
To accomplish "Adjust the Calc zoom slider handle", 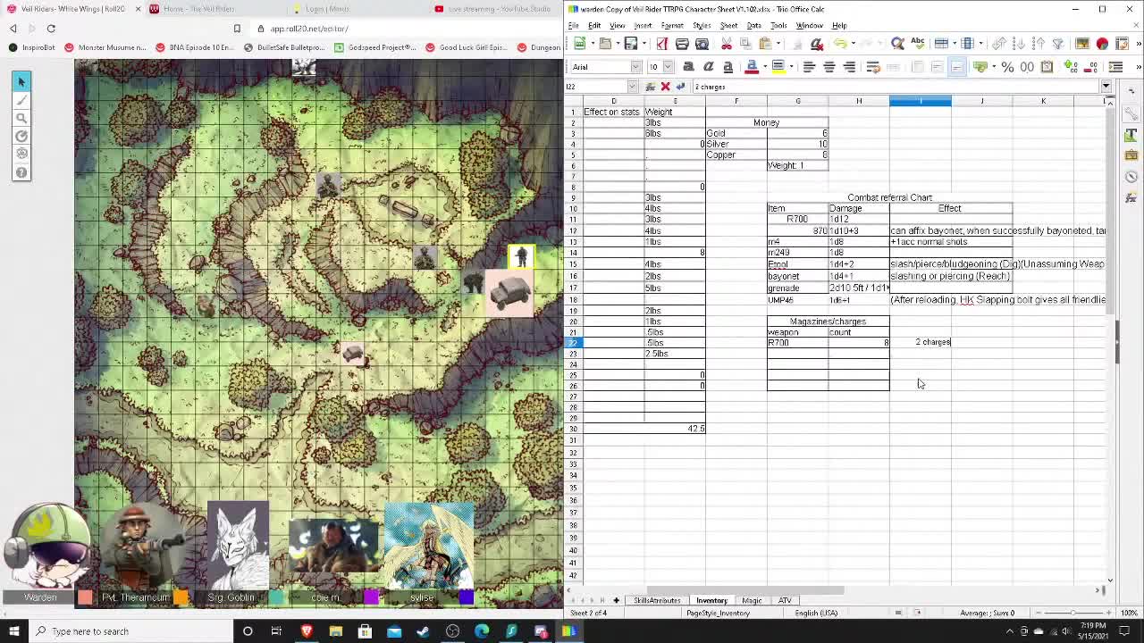I will (1072, 613).
